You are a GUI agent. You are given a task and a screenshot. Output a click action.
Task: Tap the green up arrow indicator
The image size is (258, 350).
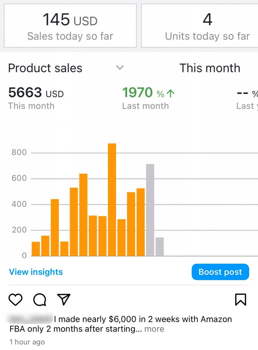[171, 93]
